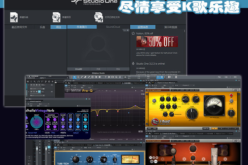This screenshot has width=248, height=165.
Task: Click the fabfilter Pro-Q logo
Action: pos(82,90)
